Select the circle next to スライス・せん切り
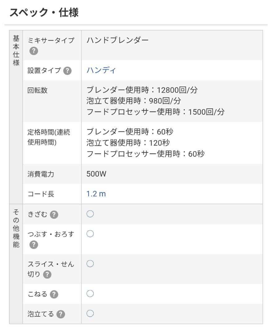This screenshot has width=272, height=334. tap(90, 263)
